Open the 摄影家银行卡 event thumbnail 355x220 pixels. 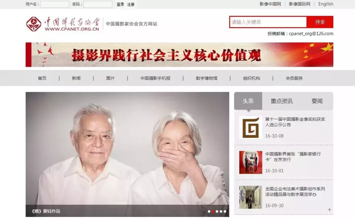[250, 162]
